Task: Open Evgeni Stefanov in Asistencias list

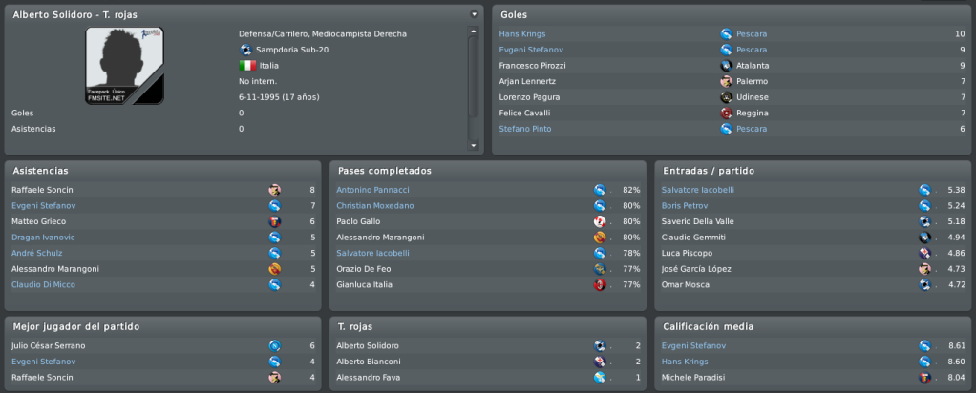Action: [x=38, y=206]
